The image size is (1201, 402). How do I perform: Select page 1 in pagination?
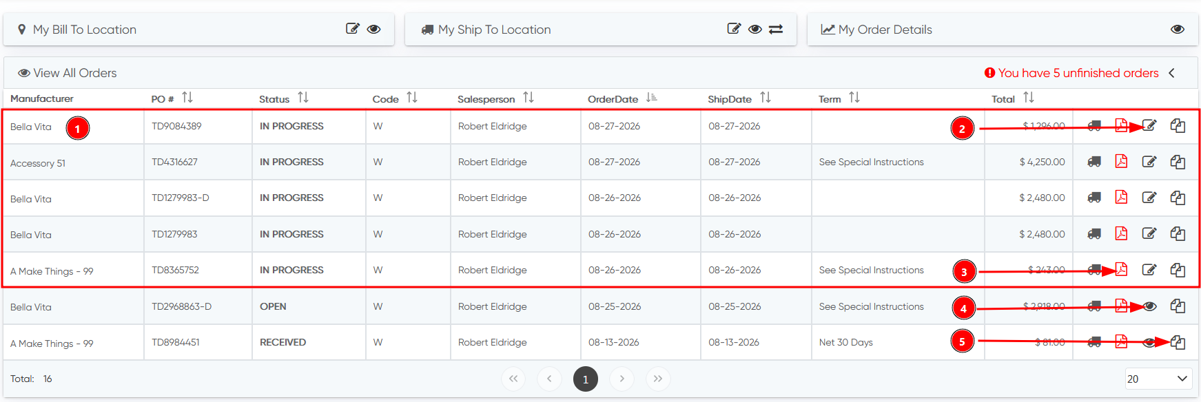click(x=586, y=379)
